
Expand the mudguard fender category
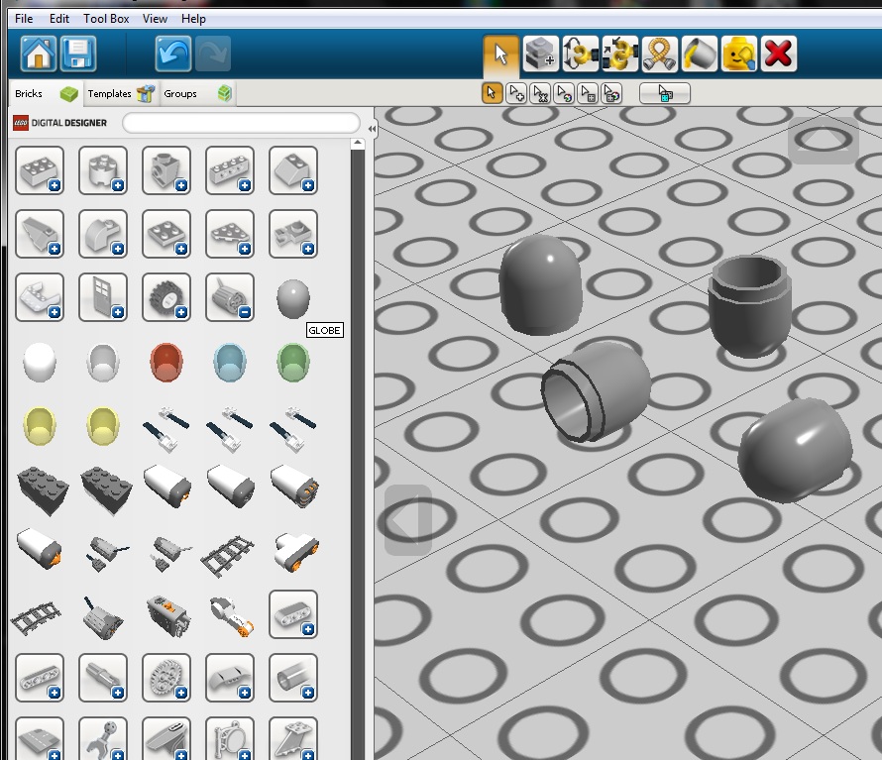pos(230,678)
